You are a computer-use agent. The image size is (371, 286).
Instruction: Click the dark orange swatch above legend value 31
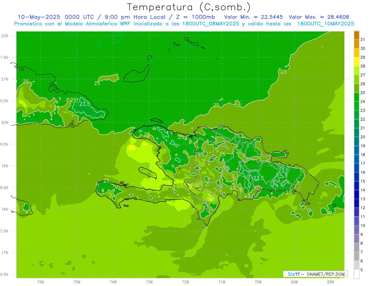[356, 35]
